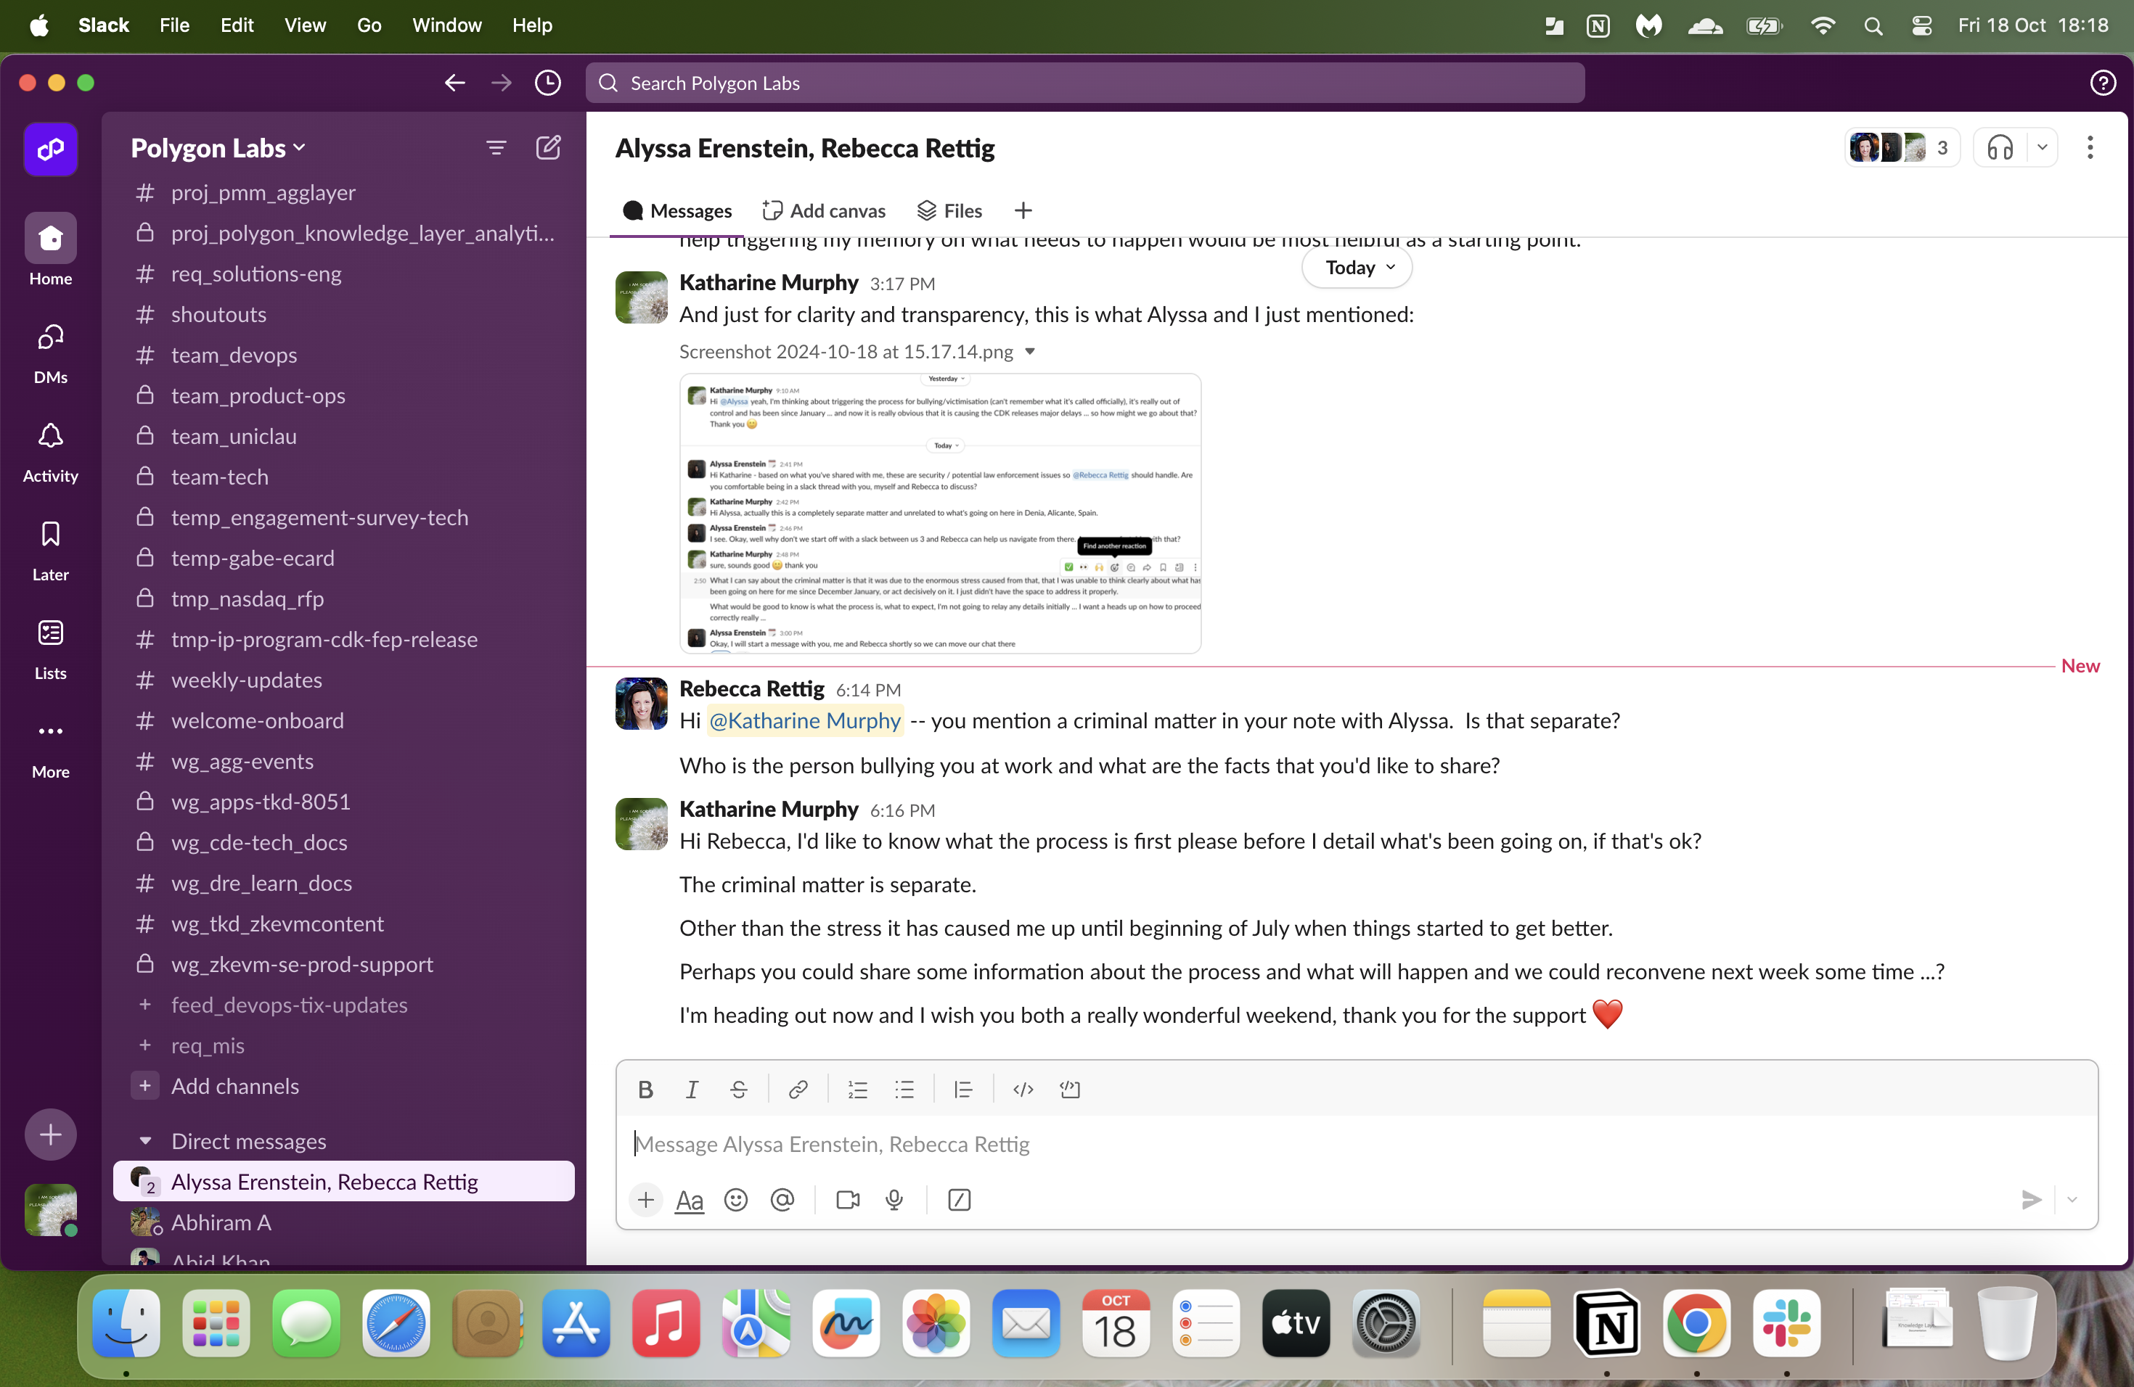The image size is (2134, 1387).
Task: Open Rebecca Rettig's profile name
Action: pyautogui.click(x=751, y=688)
